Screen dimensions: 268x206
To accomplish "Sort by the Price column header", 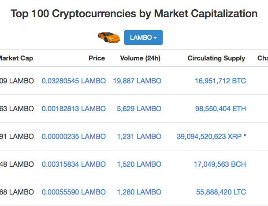I will (97, 58).
